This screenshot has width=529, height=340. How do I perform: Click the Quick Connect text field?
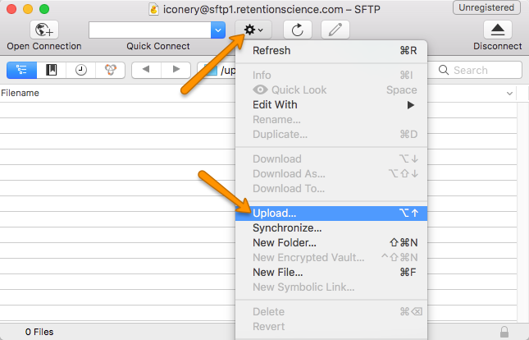(150, 30)
